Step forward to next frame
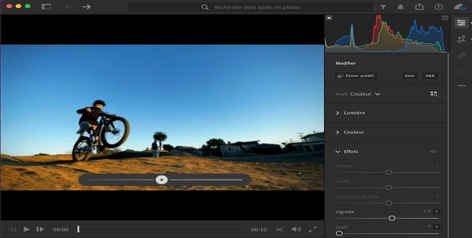This screenshot has height=238, width=472. 40,229
